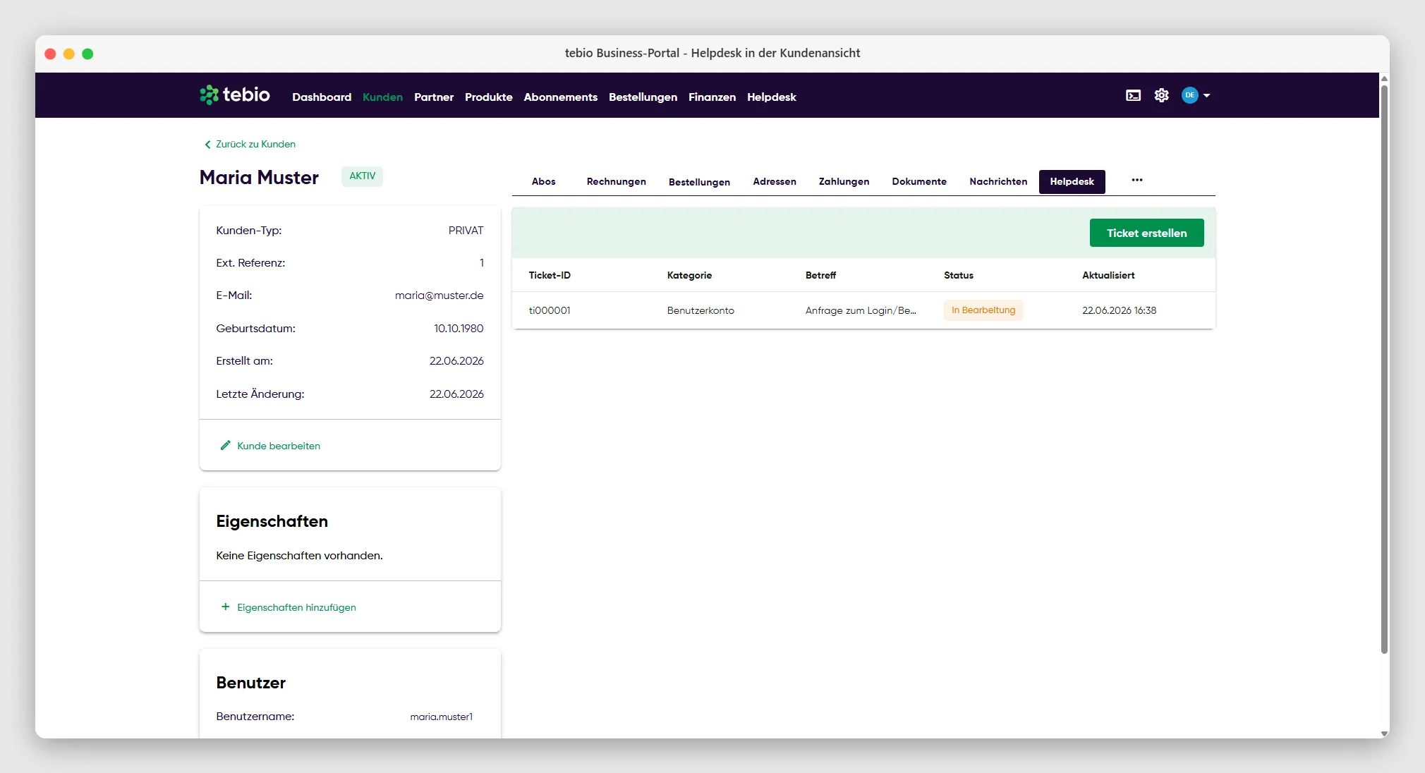Click the AKTIV status badge
Viewport: 1425px width, 773px height.
[x=362, y=176]
